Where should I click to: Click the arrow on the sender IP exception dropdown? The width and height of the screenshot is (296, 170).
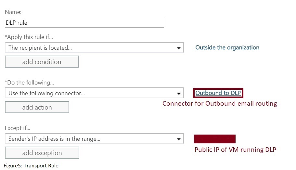(179, 139)
